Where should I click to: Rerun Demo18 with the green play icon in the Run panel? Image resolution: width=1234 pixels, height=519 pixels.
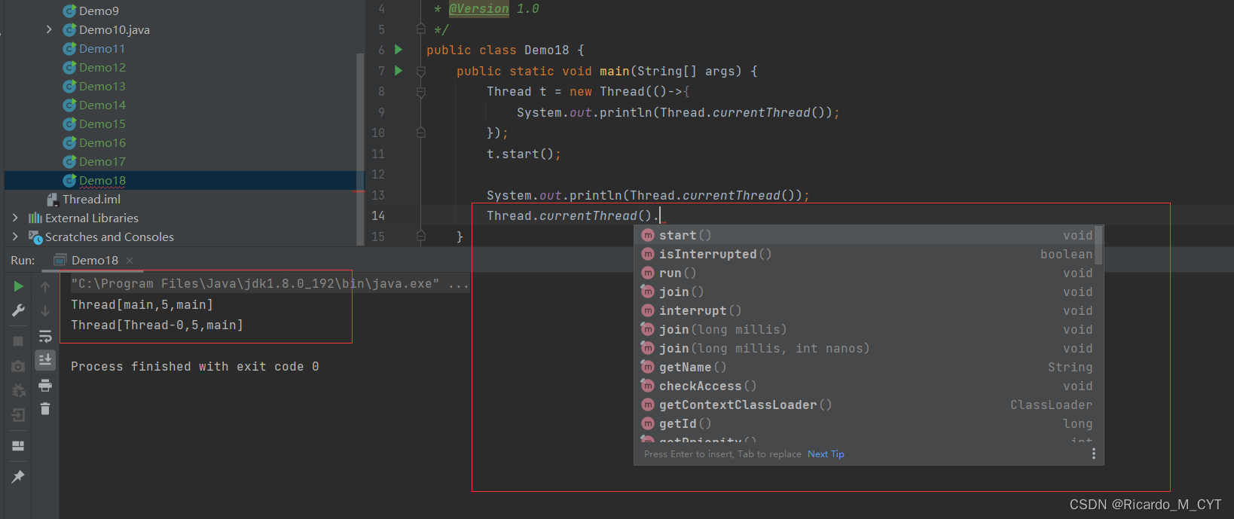18,286
